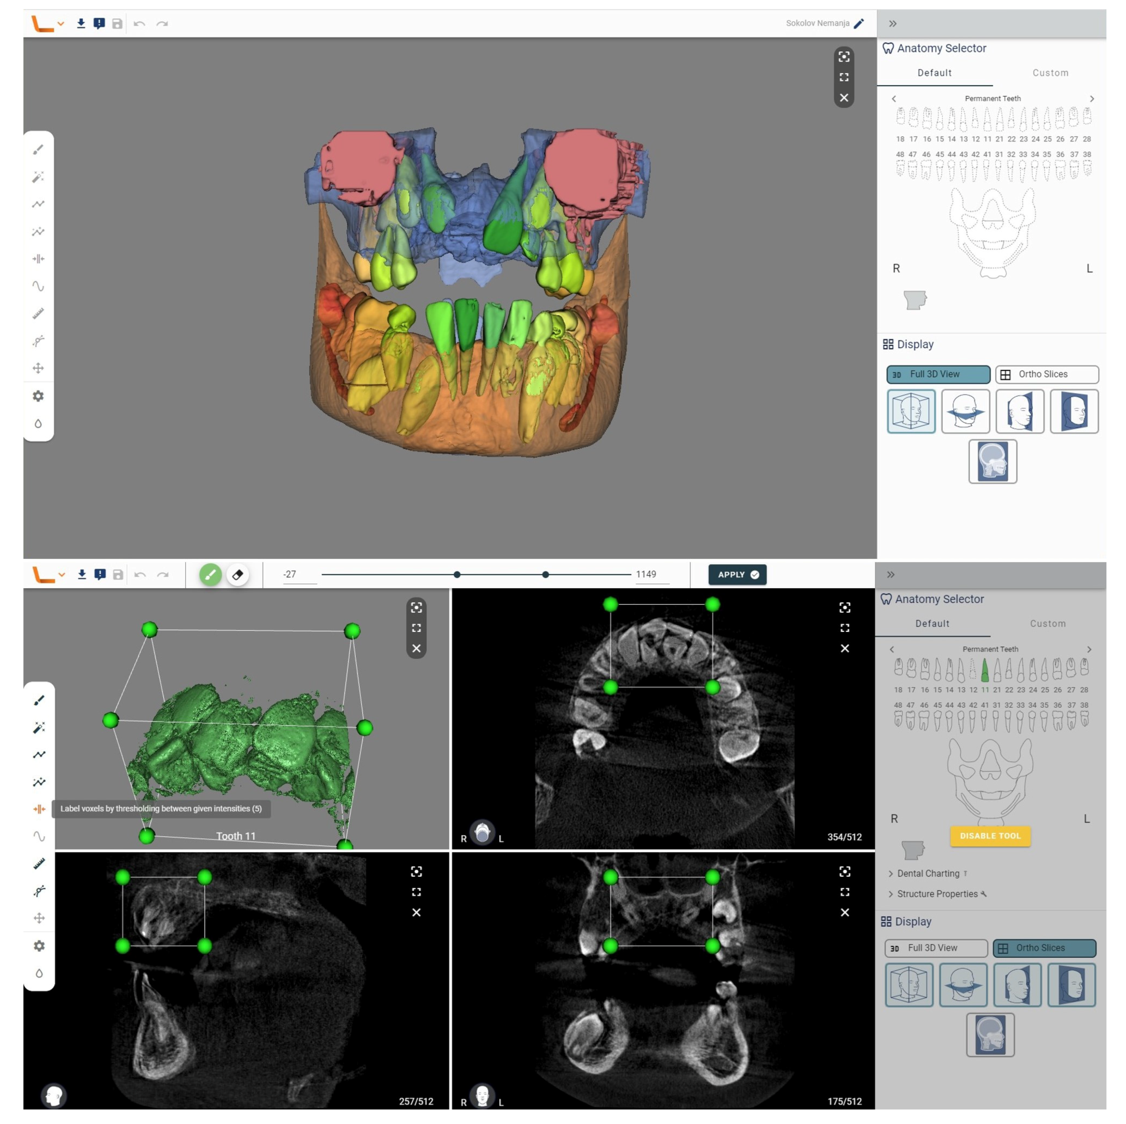
Task: Expand the Dental Charting section
Action: tap(929, 874)
